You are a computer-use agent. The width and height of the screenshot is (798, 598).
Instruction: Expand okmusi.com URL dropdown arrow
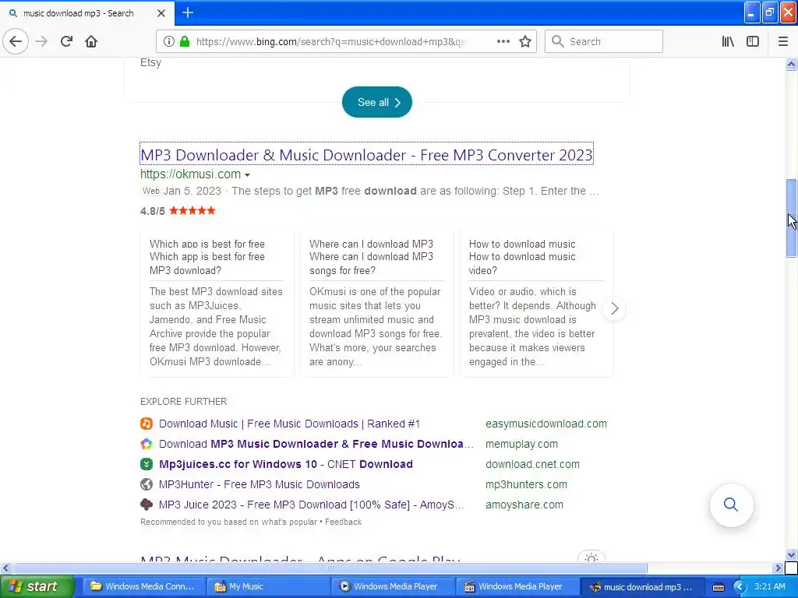(x=247, y=174)
